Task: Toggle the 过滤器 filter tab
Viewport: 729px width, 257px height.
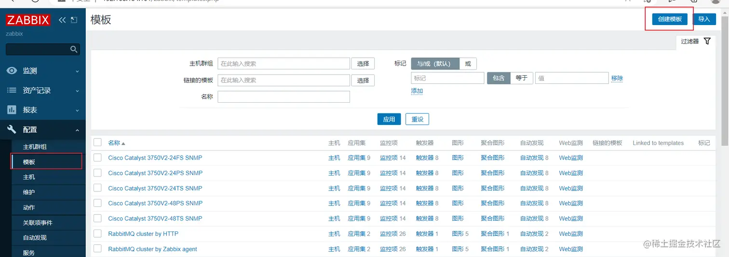Action: (x=696, y=41)
